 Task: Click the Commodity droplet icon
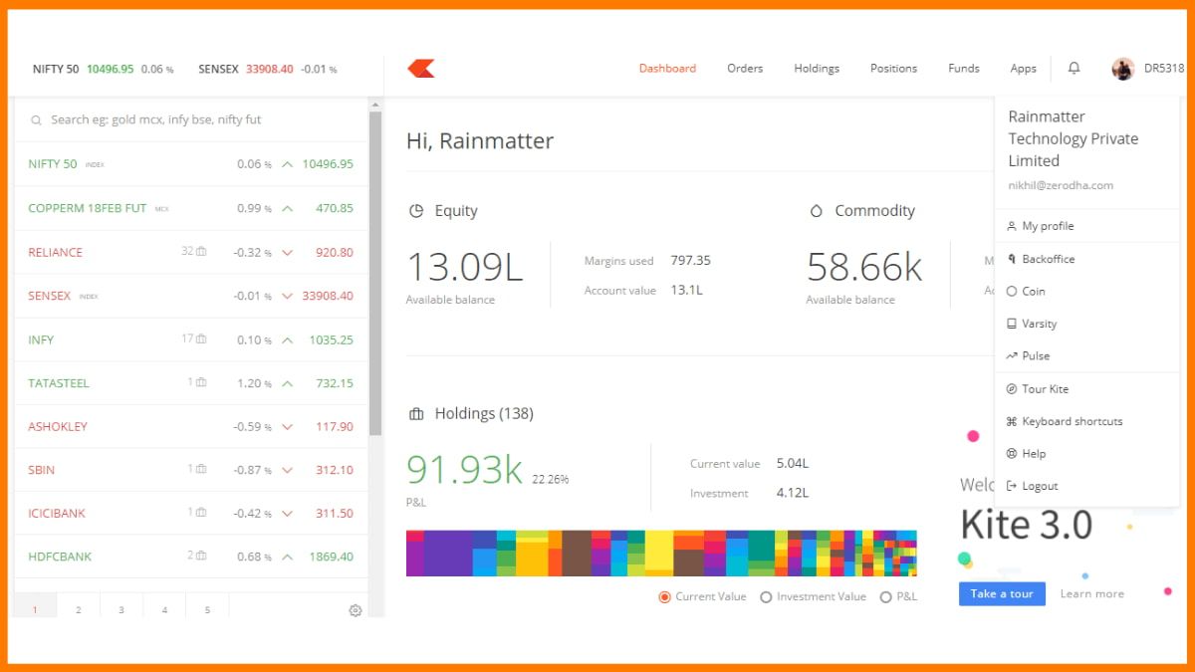[x=817, y=211]
